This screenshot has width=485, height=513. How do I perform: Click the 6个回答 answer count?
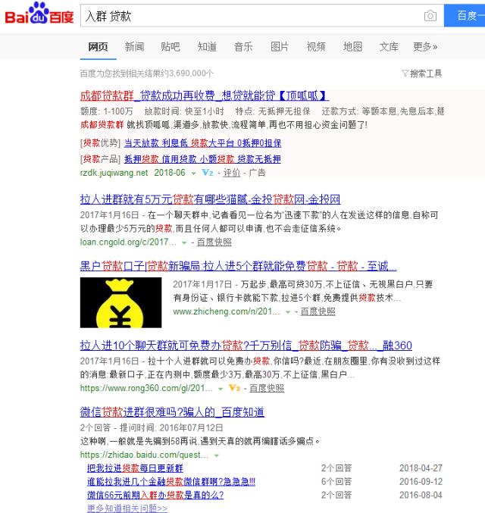(336, 482)
